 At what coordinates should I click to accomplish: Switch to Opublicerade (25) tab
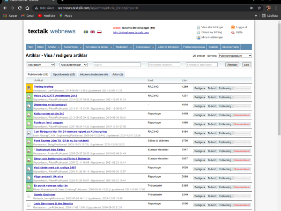pyautogui.click(x=64, y=74)
